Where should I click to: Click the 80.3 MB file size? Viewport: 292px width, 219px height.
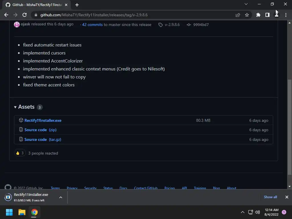[203, 121]
